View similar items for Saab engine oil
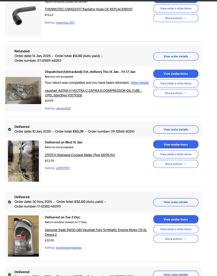Screen dimensions: 217x276 tap(176, 219)
